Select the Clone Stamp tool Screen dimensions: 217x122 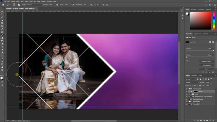(2, 38)
